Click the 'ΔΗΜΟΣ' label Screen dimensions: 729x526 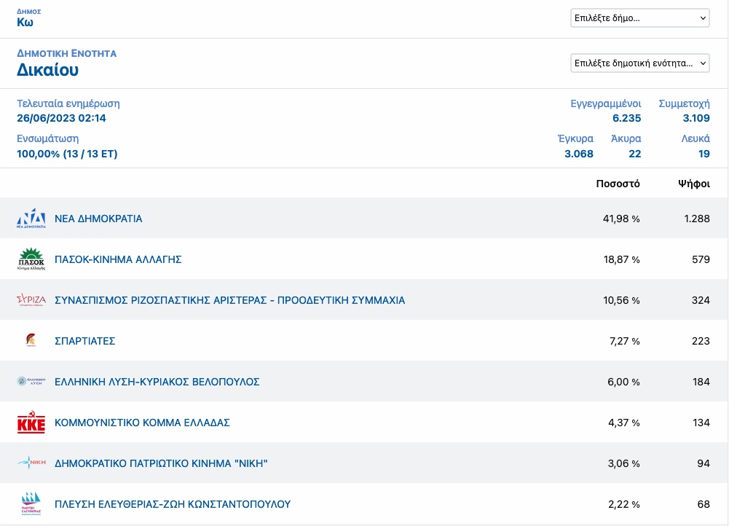coord(29,11)
